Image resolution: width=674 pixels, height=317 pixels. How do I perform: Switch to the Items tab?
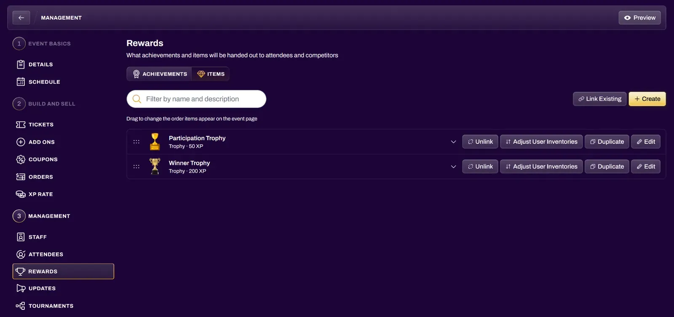tap(211, 74)
